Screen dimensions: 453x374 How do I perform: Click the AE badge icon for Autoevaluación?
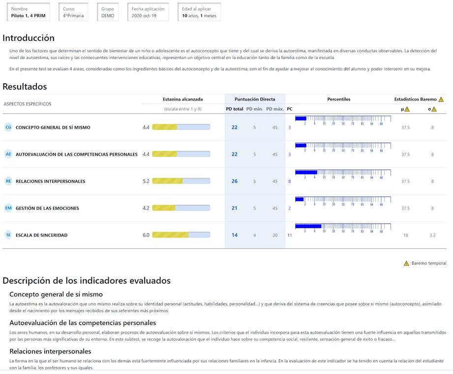[8, 154]
